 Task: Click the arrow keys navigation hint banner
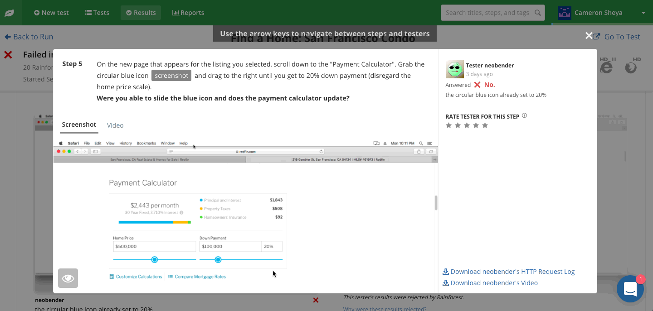325,33
